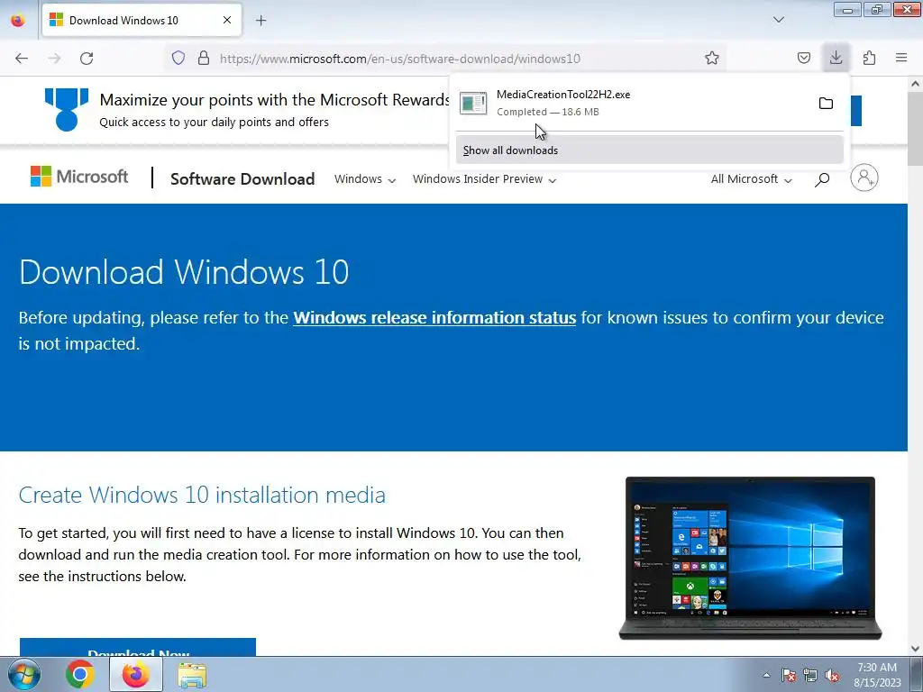
Task: Open Windows release information status link
Action: pyautogui.click(x=434, y=318)
